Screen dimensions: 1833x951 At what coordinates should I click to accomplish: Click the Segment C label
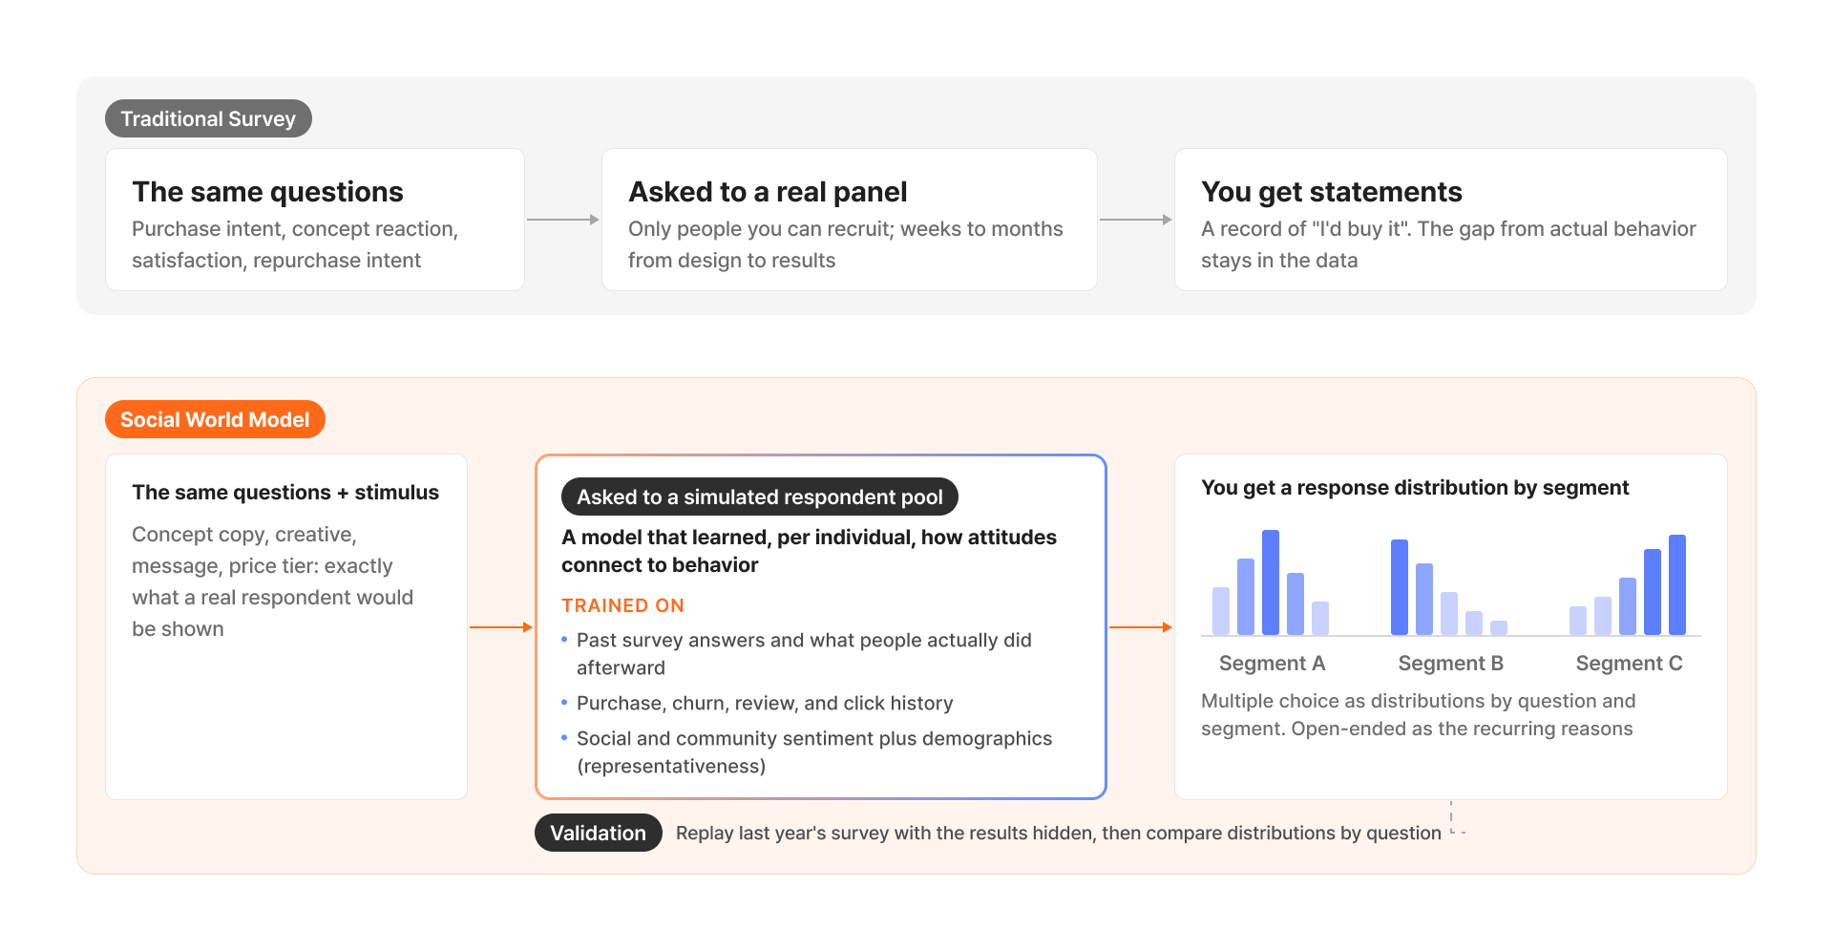pyautogui.click(x=1629, y=664)
